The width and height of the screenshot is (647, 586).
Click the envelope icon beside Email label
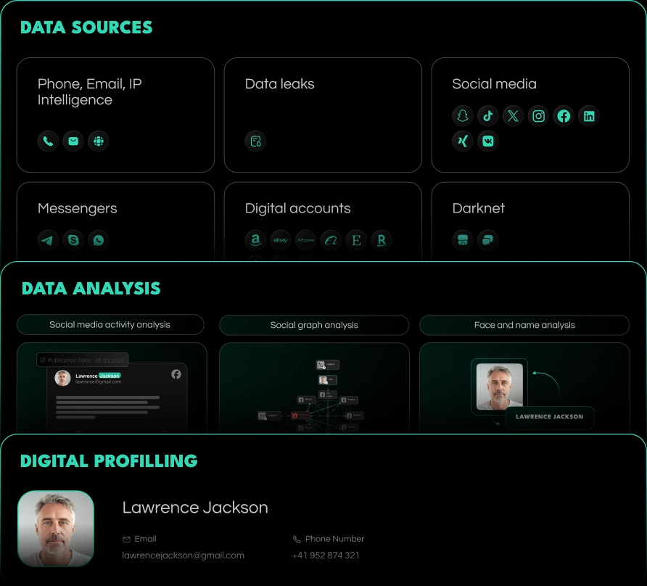[x=127, y=540]
